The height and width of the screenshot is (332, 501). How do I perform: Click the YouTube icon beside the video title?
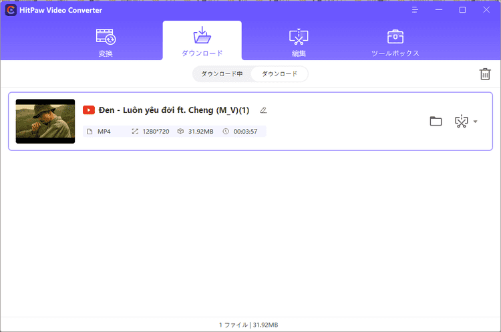click(88, 110)
